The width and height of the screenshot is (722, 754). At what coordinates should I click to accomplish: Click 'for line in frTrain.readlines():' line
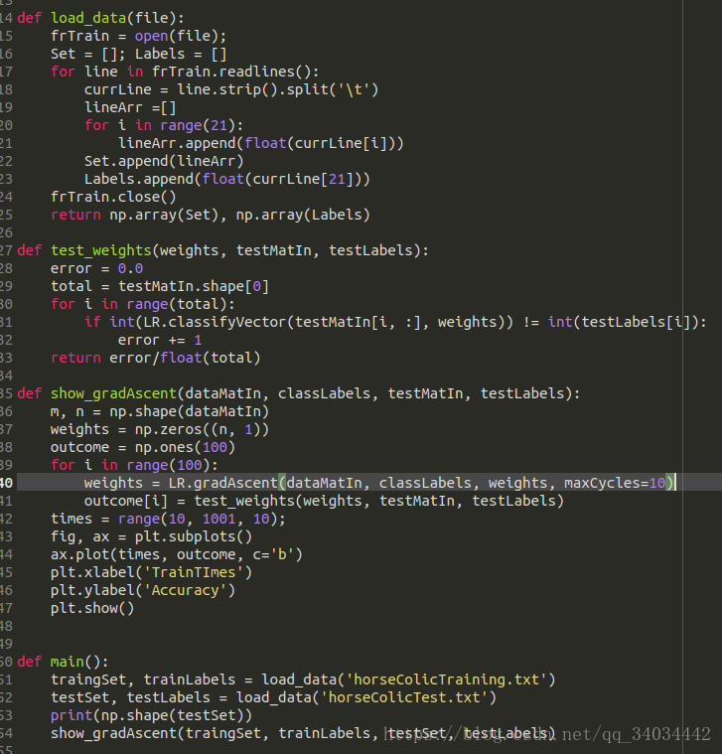tap(185, 72)
